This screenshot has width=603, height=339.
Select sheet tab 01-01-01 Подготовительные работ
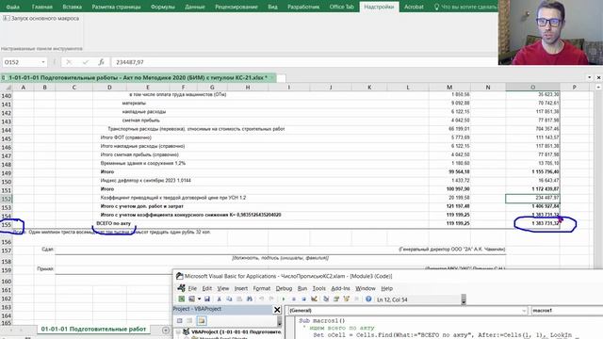[93, 329]
